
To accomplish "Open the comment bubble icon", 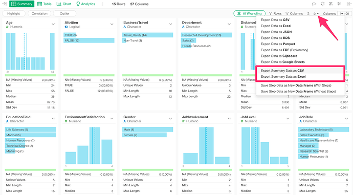I will click(314, 4).
